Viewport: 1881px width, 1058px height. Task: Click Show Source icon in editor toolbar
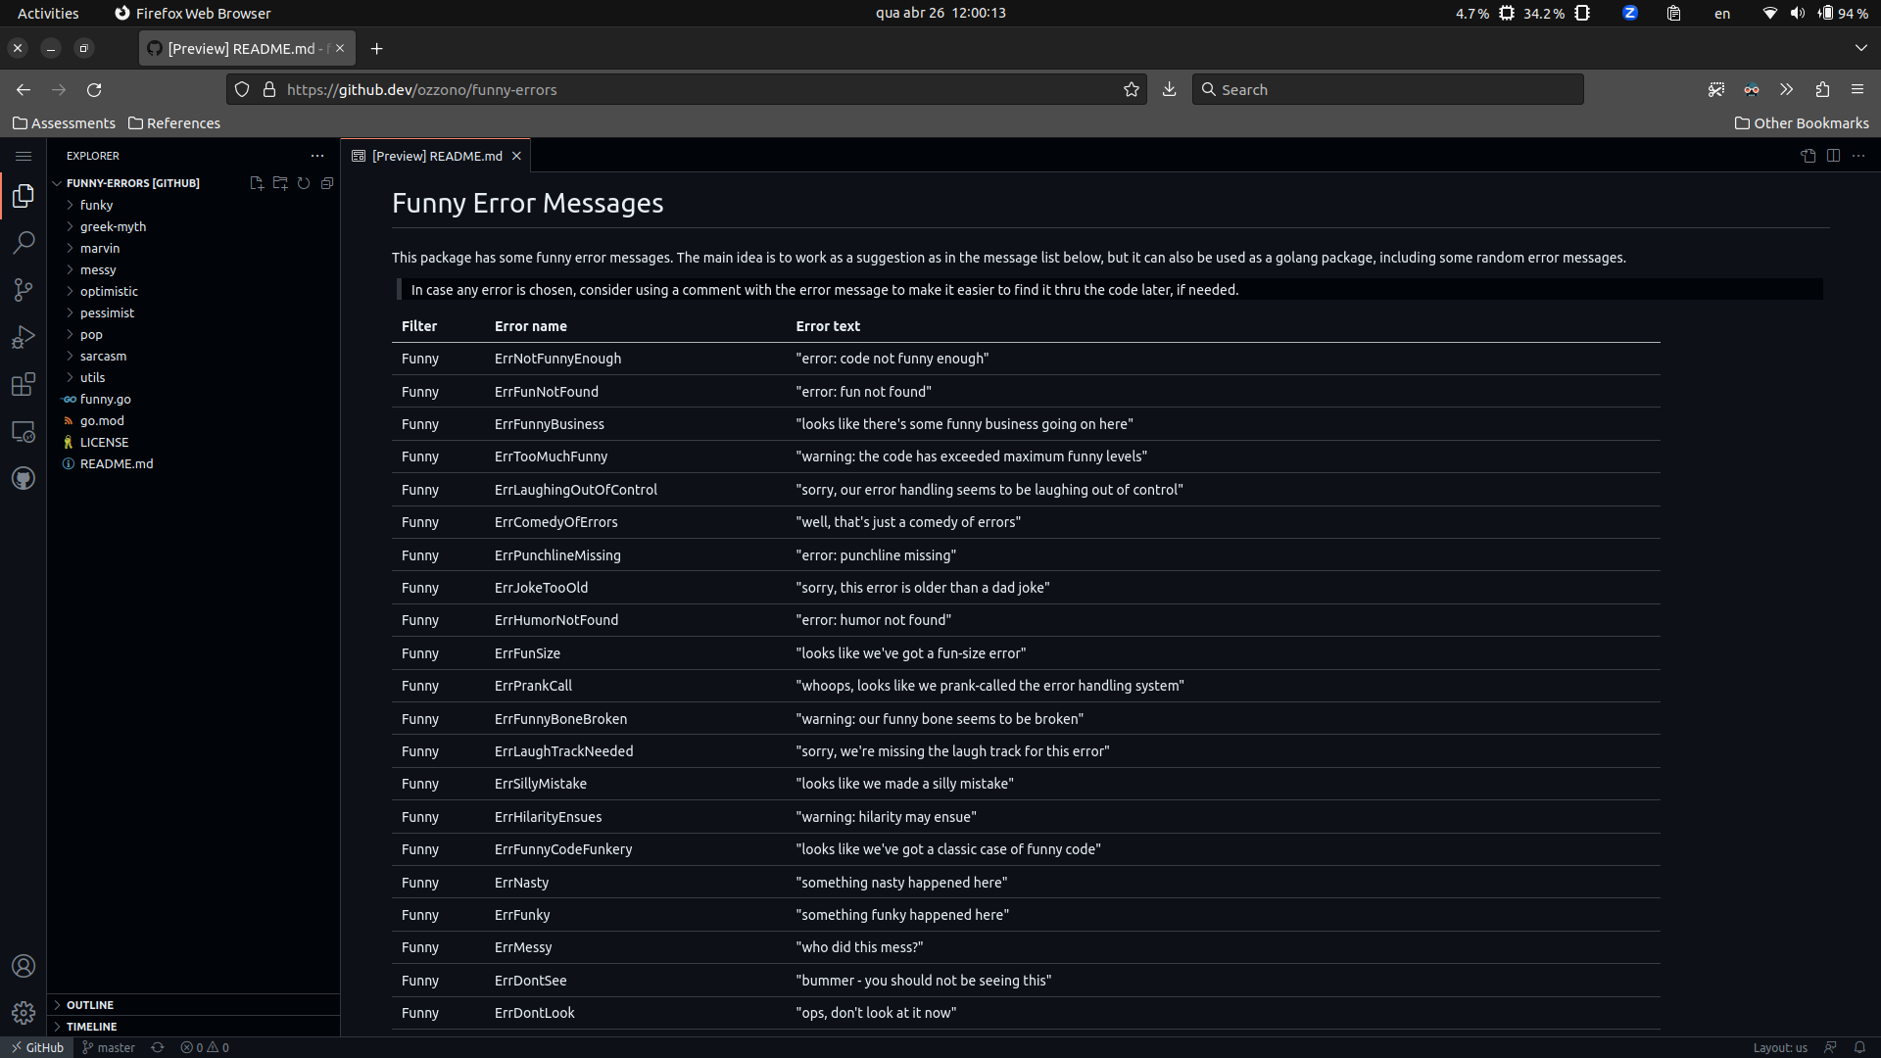point(1809,156)
